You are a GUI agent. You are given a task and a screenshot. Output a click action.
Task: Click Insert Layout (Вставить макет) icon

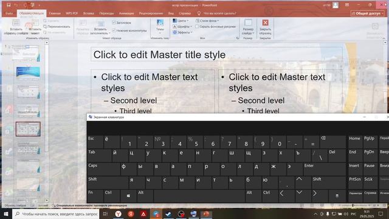35,23
